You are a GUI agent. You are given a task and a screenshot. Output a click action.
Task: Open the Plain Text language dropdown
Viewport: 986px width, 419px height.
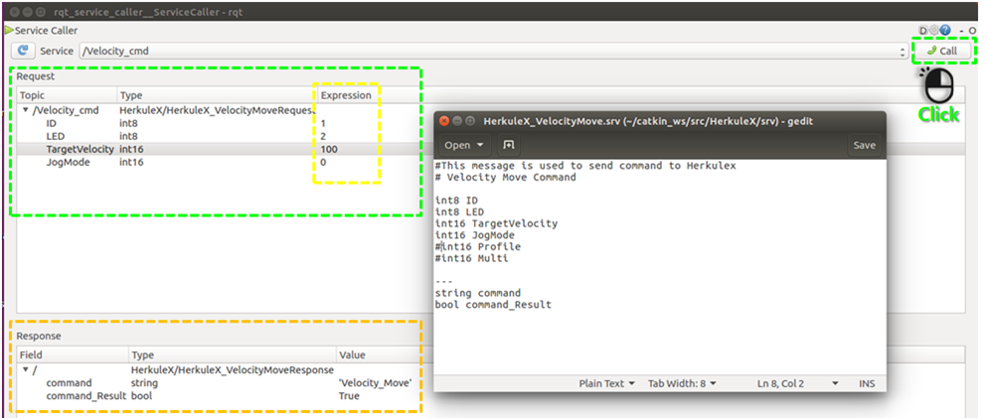607,383
